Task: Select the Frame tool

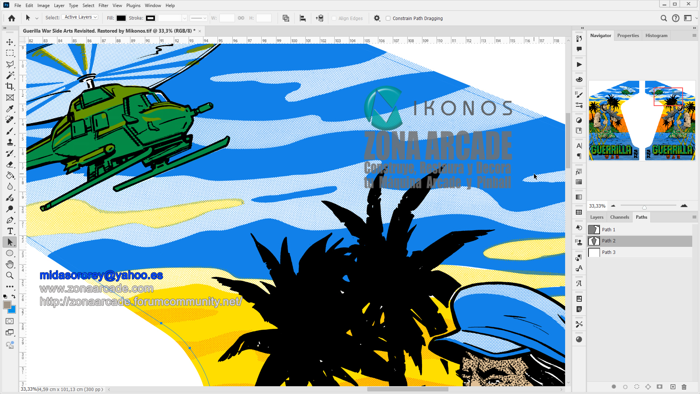Action: (x=10, y=97)
